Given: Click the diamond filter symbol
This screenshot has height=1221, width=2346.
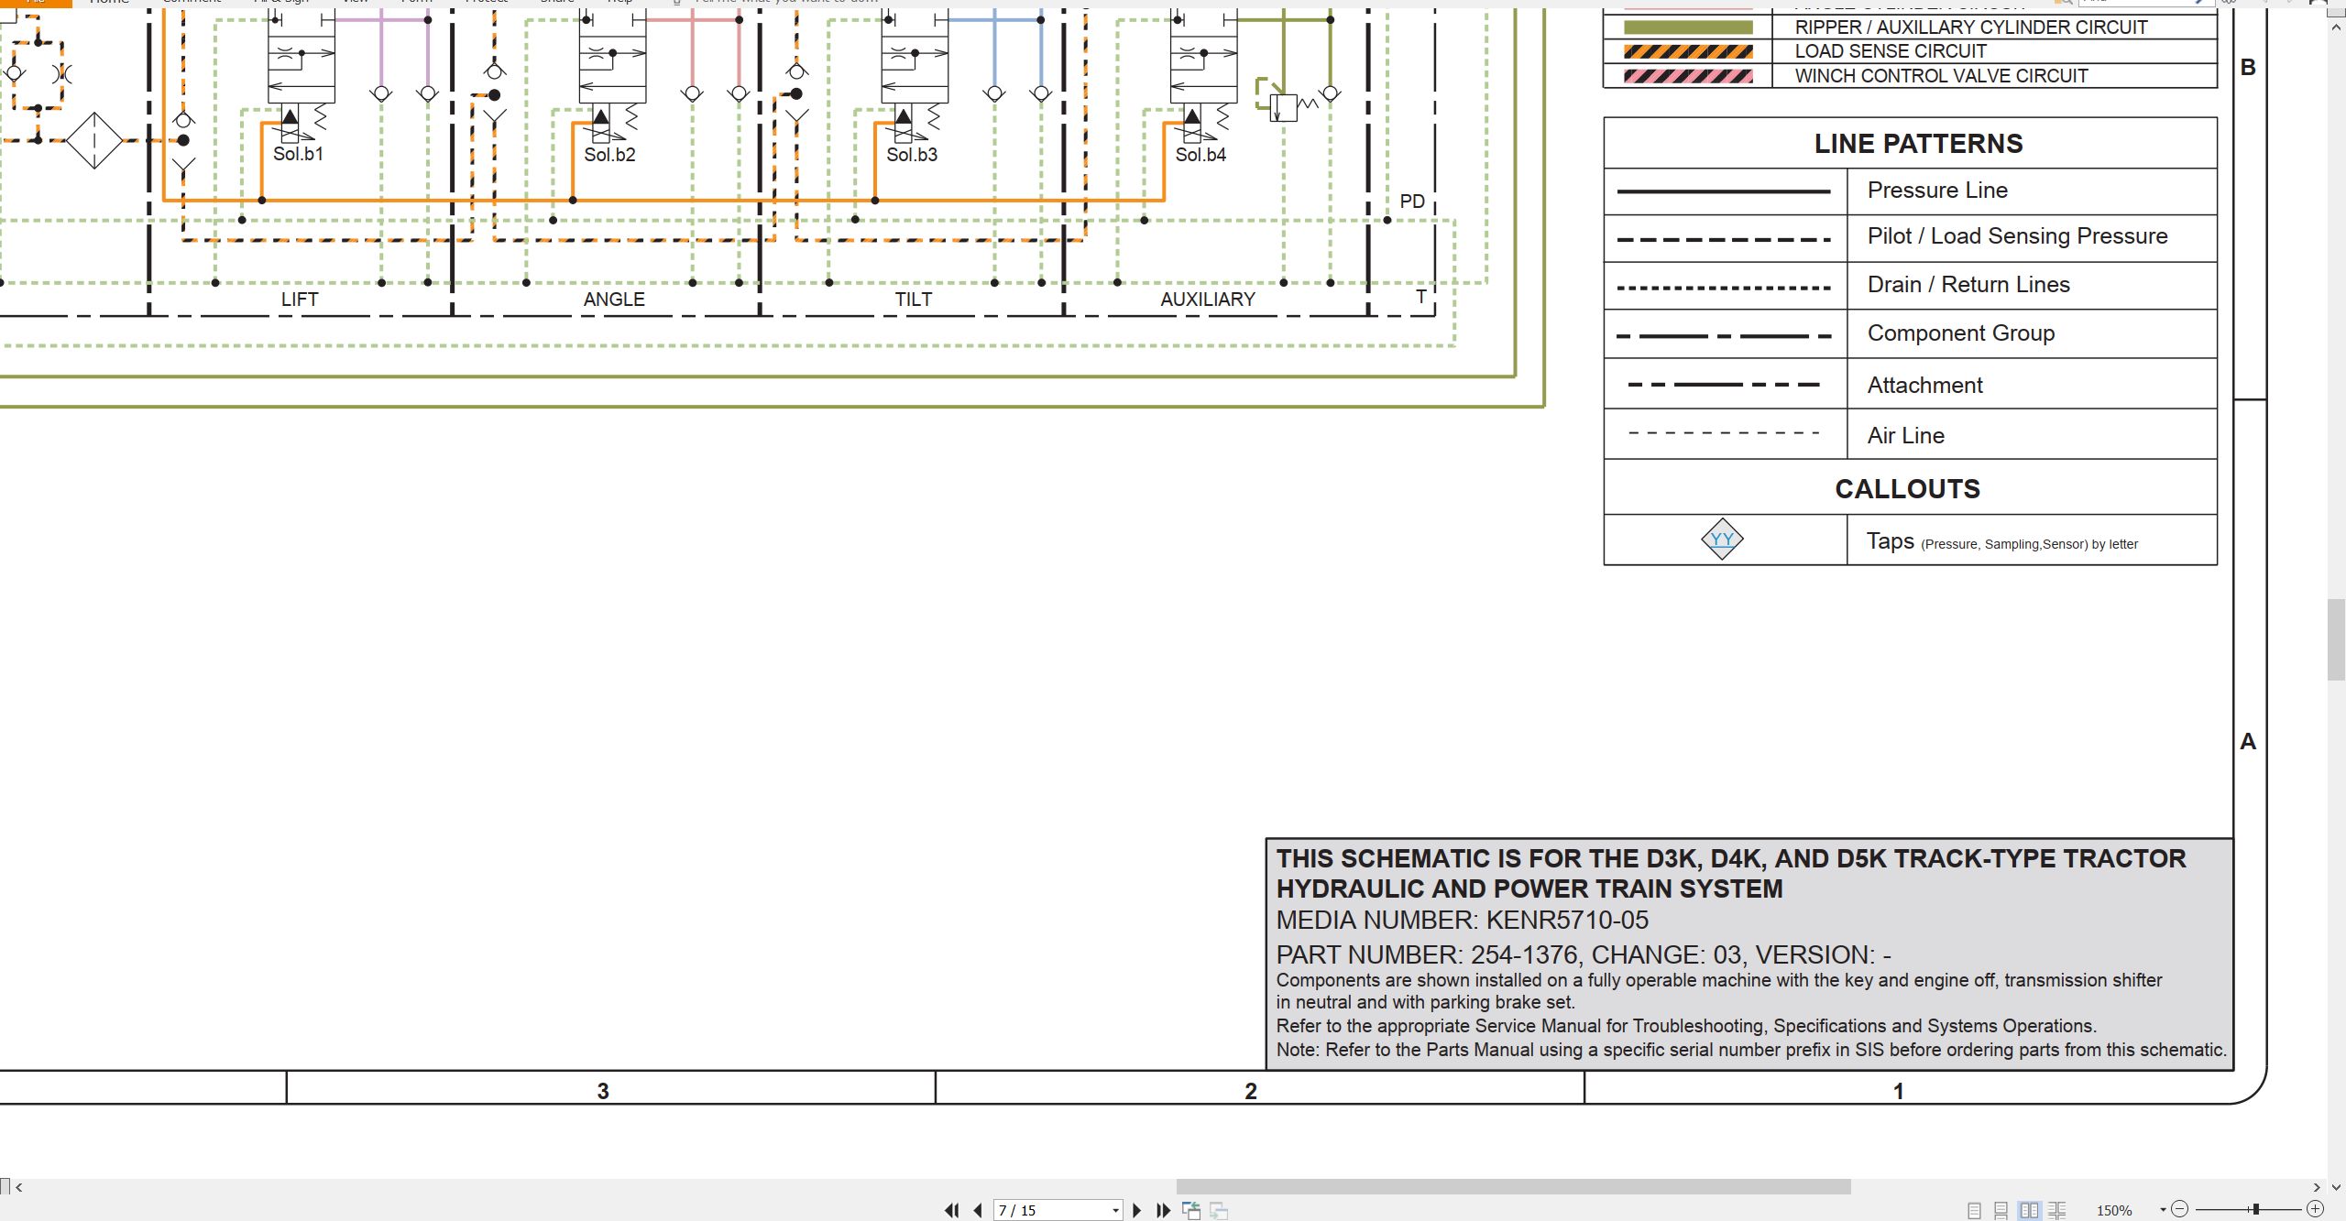Looking at the screenshot, I should click(x=94, y=140).
